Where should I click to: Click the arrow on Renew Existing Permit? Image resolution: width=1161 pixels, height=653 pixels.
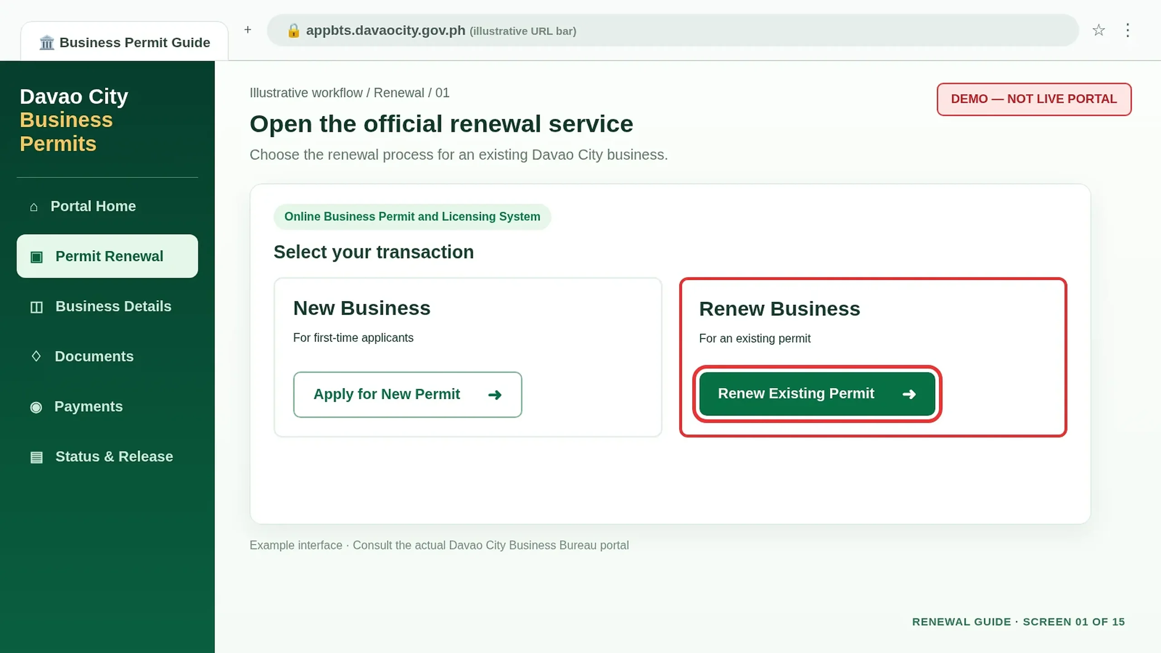(x=909, y=394)
